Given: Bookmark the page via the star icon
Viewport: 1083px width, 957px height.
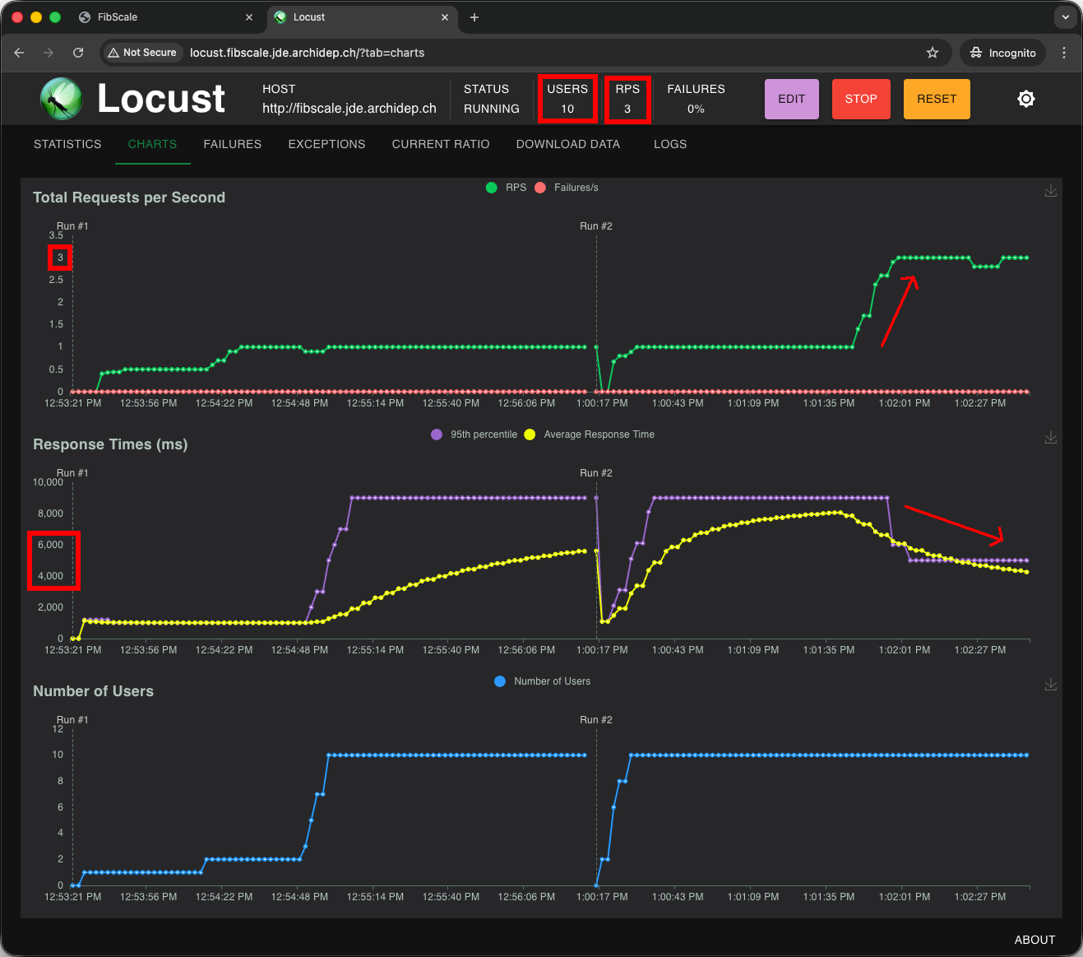Looking at the screenshot, I should point(933,53).
